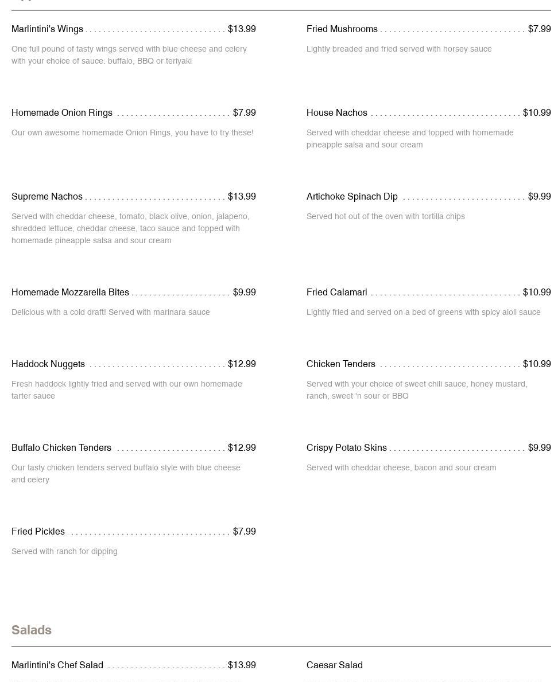
Task: Select the Fried Calamari item name
Action: 336,293
